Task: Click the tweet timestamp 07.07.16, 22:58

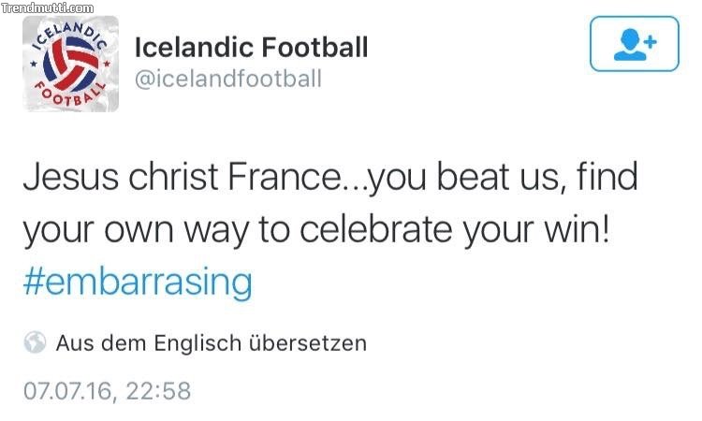Action: pyautogui.click(x=107, y=390)
